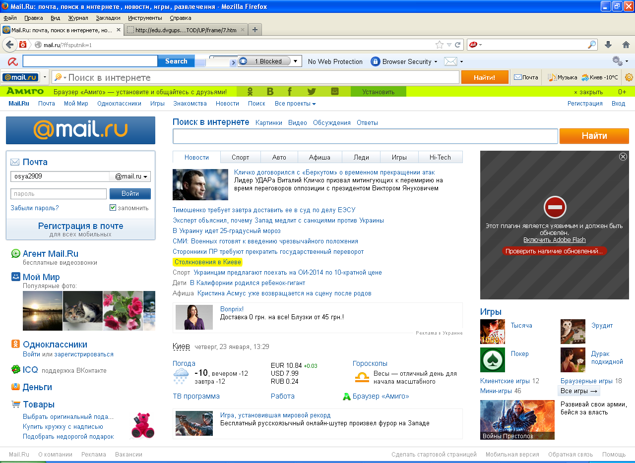
Task: Toggle the запомнить checkbox
Action: click(113, 208)
